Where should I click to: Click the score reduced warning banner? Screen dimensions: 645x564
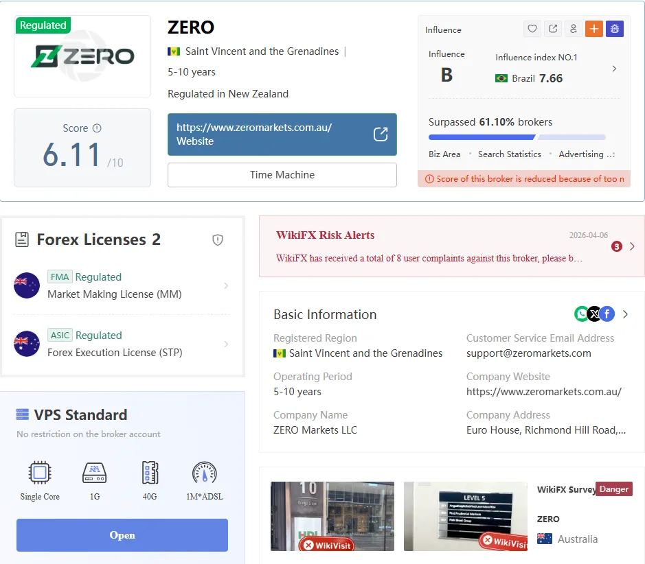(524, 179)
